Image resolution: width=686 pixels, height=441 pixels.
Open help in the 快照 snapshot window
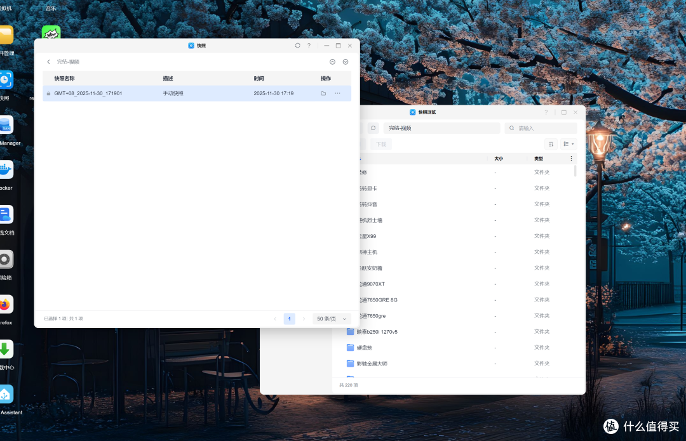(x=309, y=46)
